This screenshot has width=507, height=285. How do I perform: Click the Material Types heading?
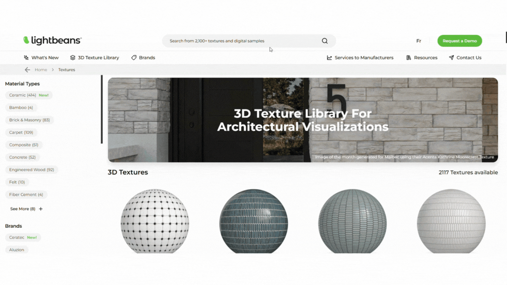click(x=22, y=84)
